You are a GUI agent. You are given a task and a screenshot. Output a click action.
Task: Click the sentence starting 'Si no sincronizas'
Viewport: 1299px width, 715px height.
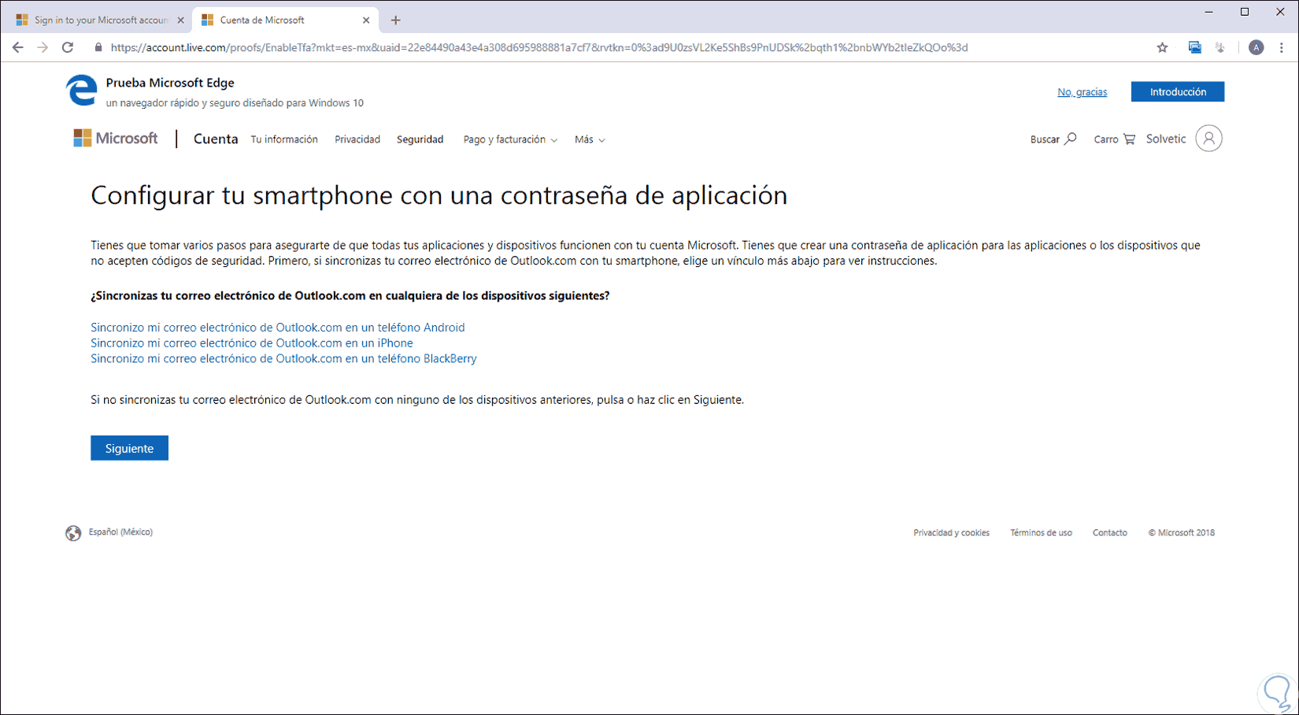[x=417, y=400]
